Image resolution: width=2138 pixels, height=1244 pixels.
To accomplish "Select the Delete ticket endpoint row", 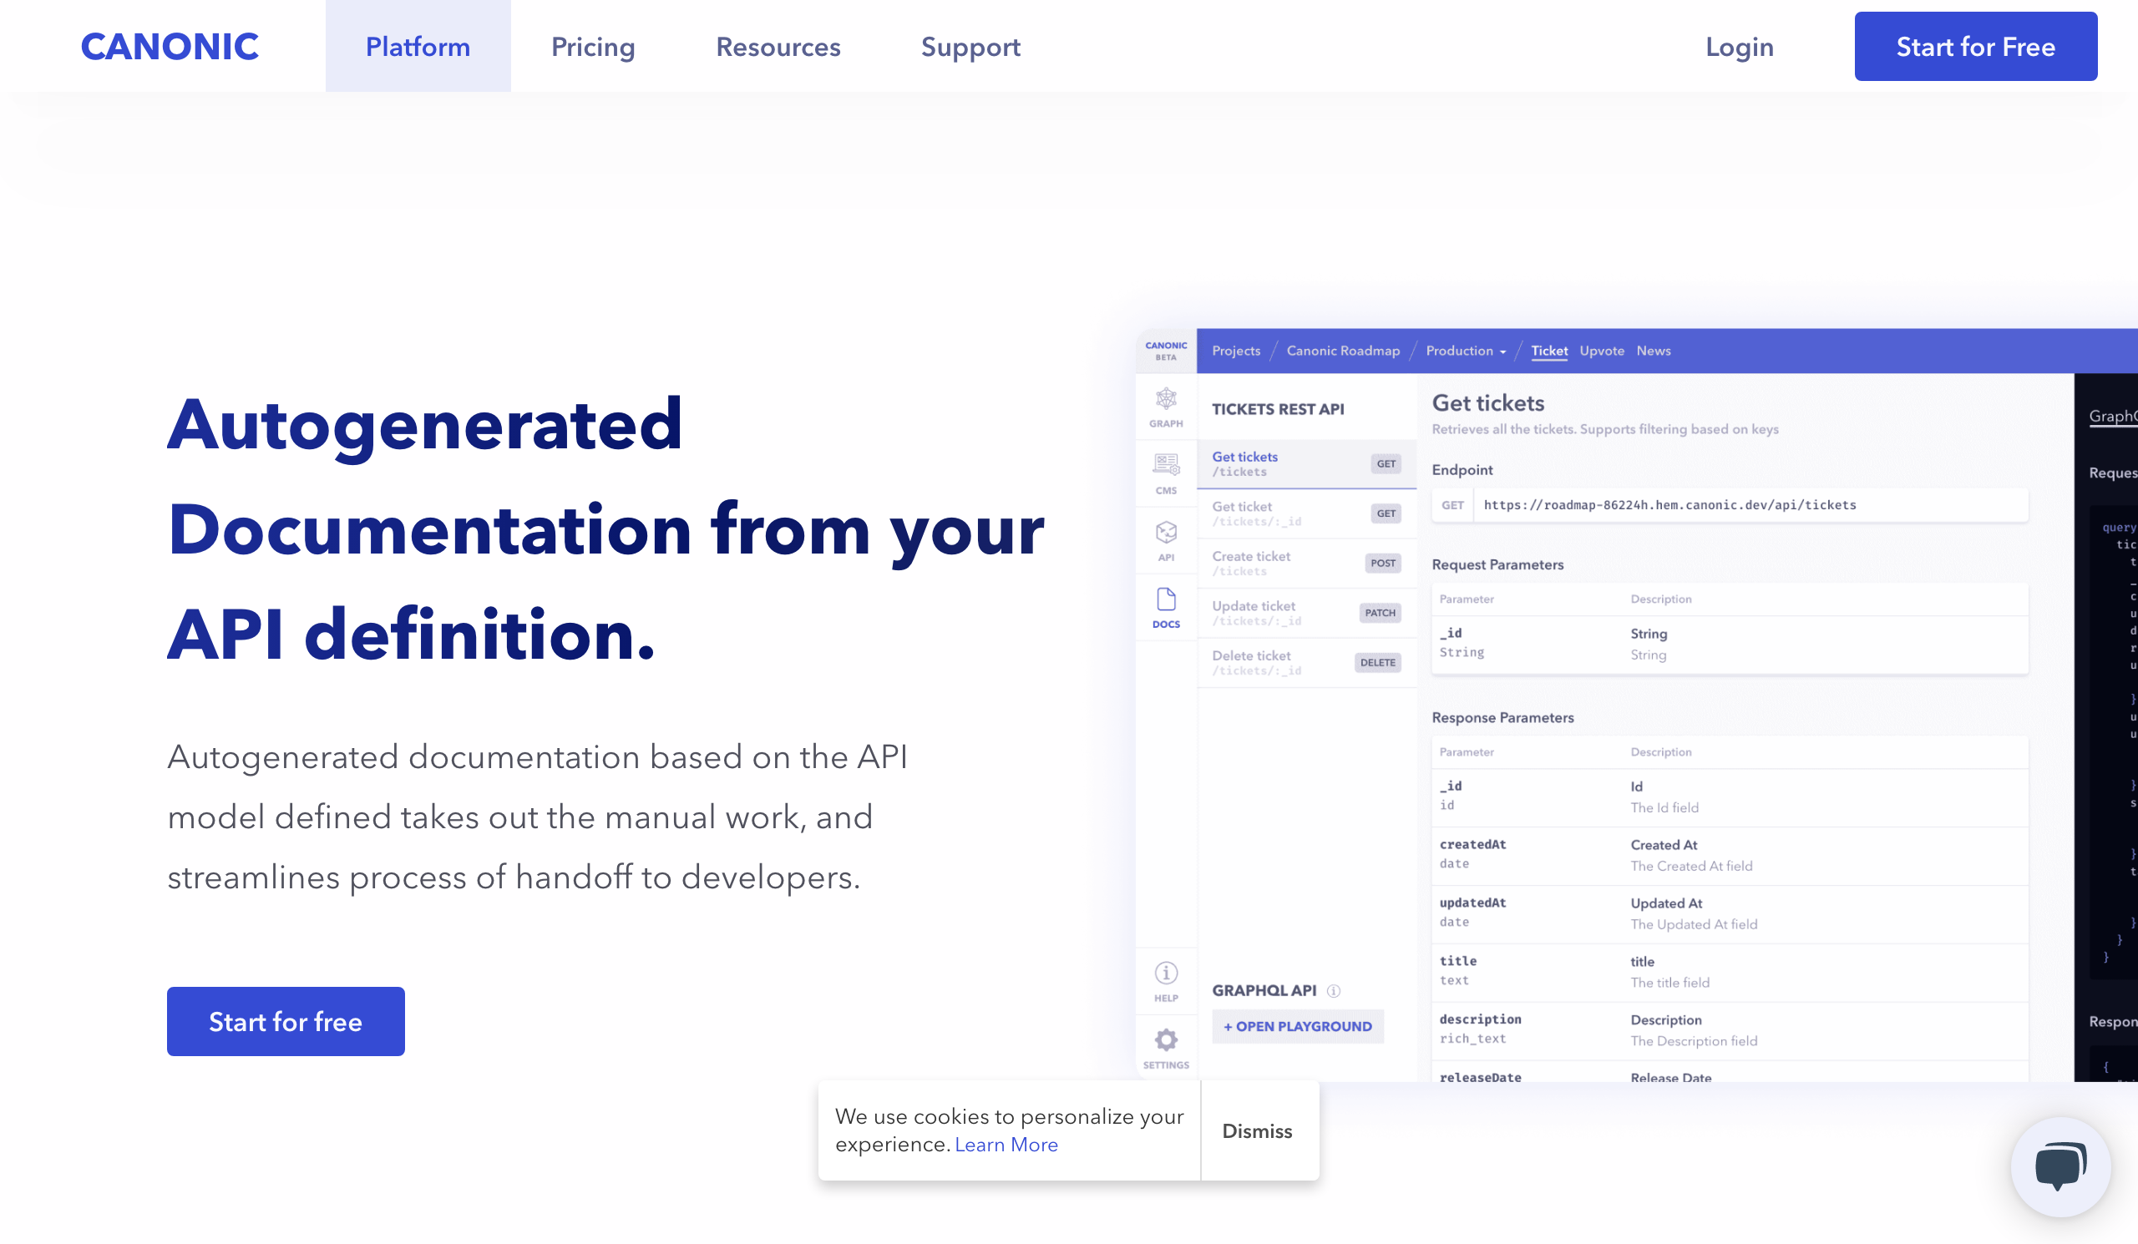I will 1305,662.
